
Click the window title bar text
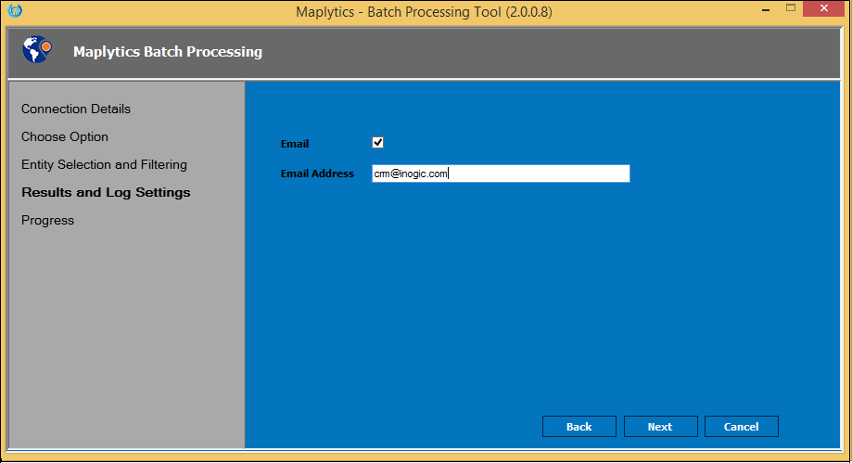(424, 12)
